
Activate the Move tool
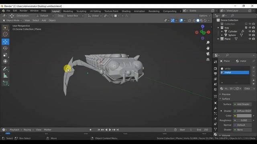tap(5, 42)
